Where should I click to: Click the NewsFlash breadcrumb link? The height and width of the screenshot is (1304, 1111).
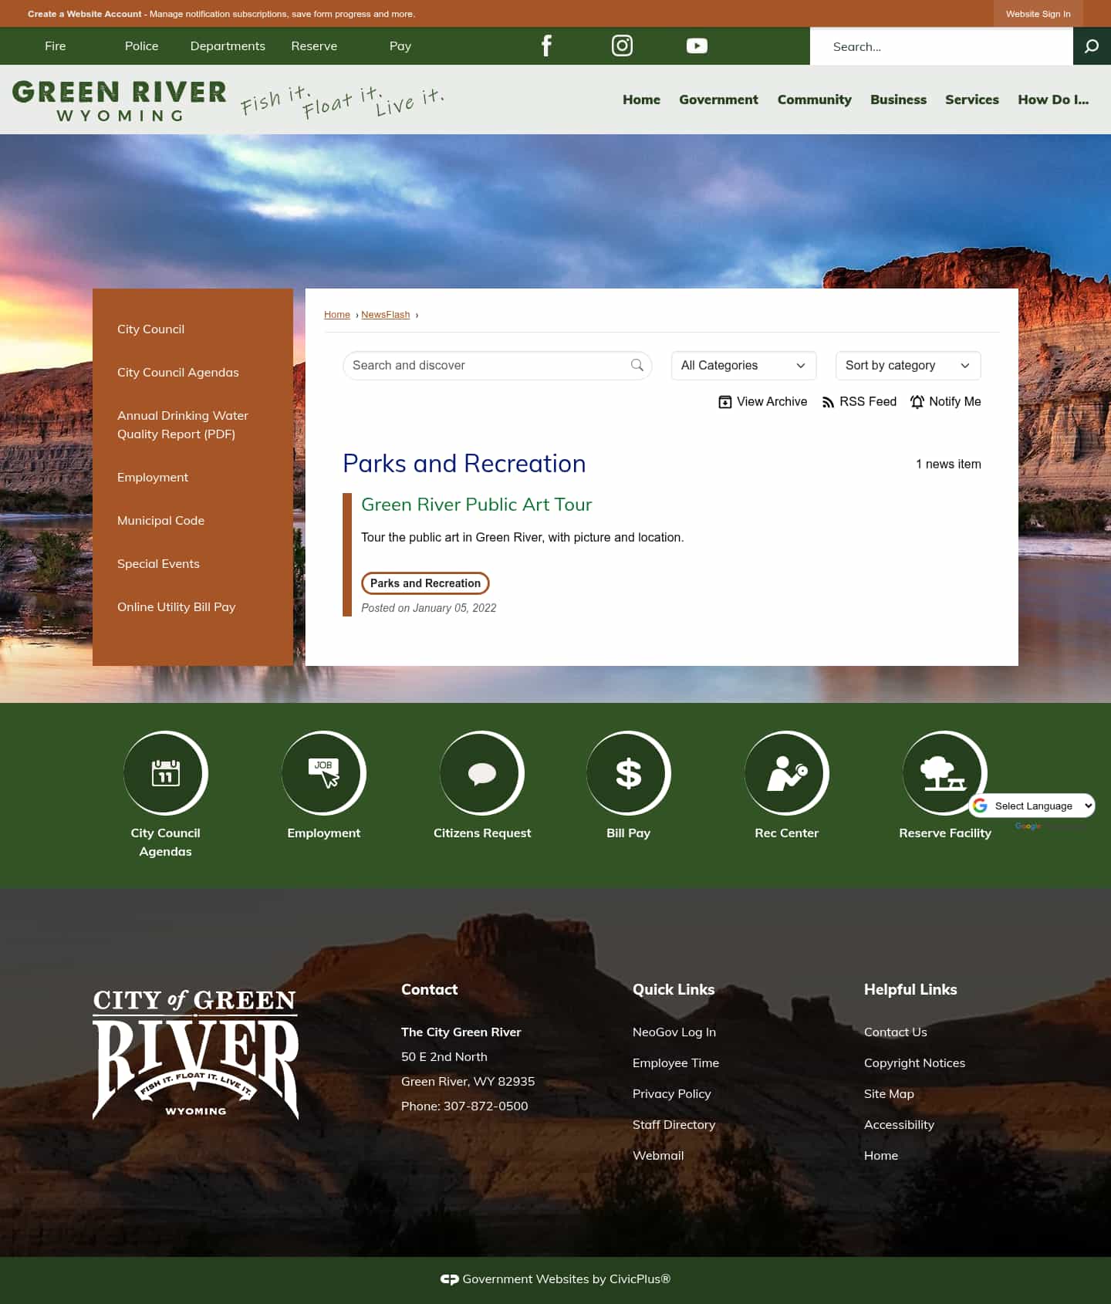386,315
